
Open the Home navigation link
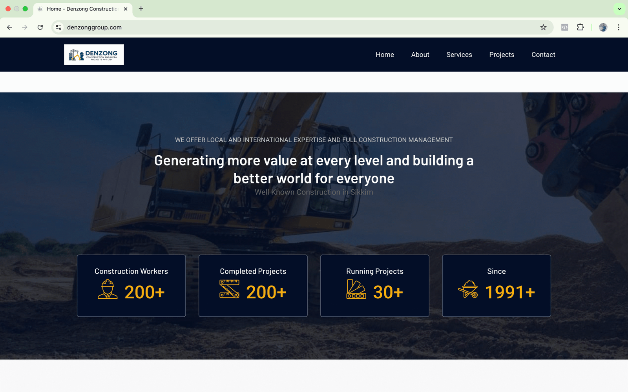pyautogui.click(x=385, y=55)
